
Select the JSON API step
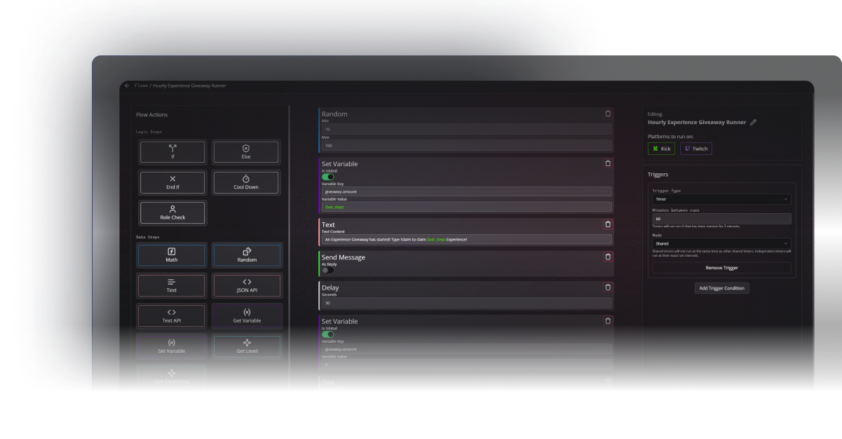point(246,285)
